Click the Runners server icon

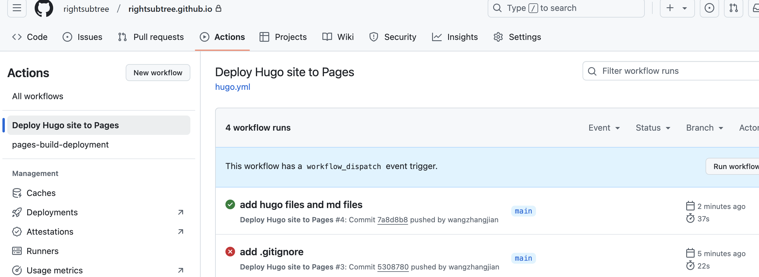pyautogui.click(x=17, y=251)
